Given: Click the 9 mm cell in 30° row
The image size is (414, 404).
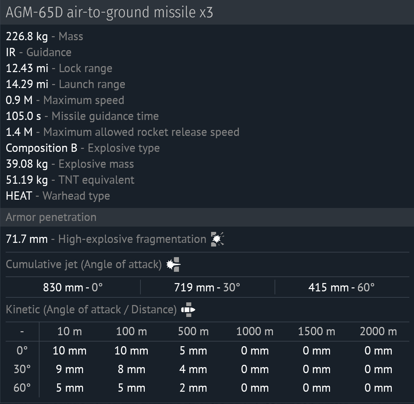Looking at the screenshot, I should 69,369.
